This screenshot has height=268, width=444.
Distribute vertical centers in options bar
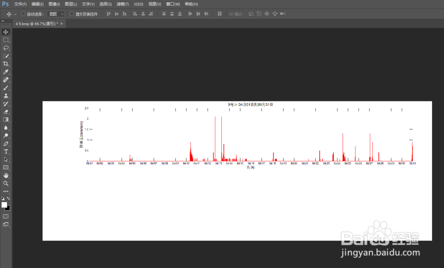click(x=171, y=14)
